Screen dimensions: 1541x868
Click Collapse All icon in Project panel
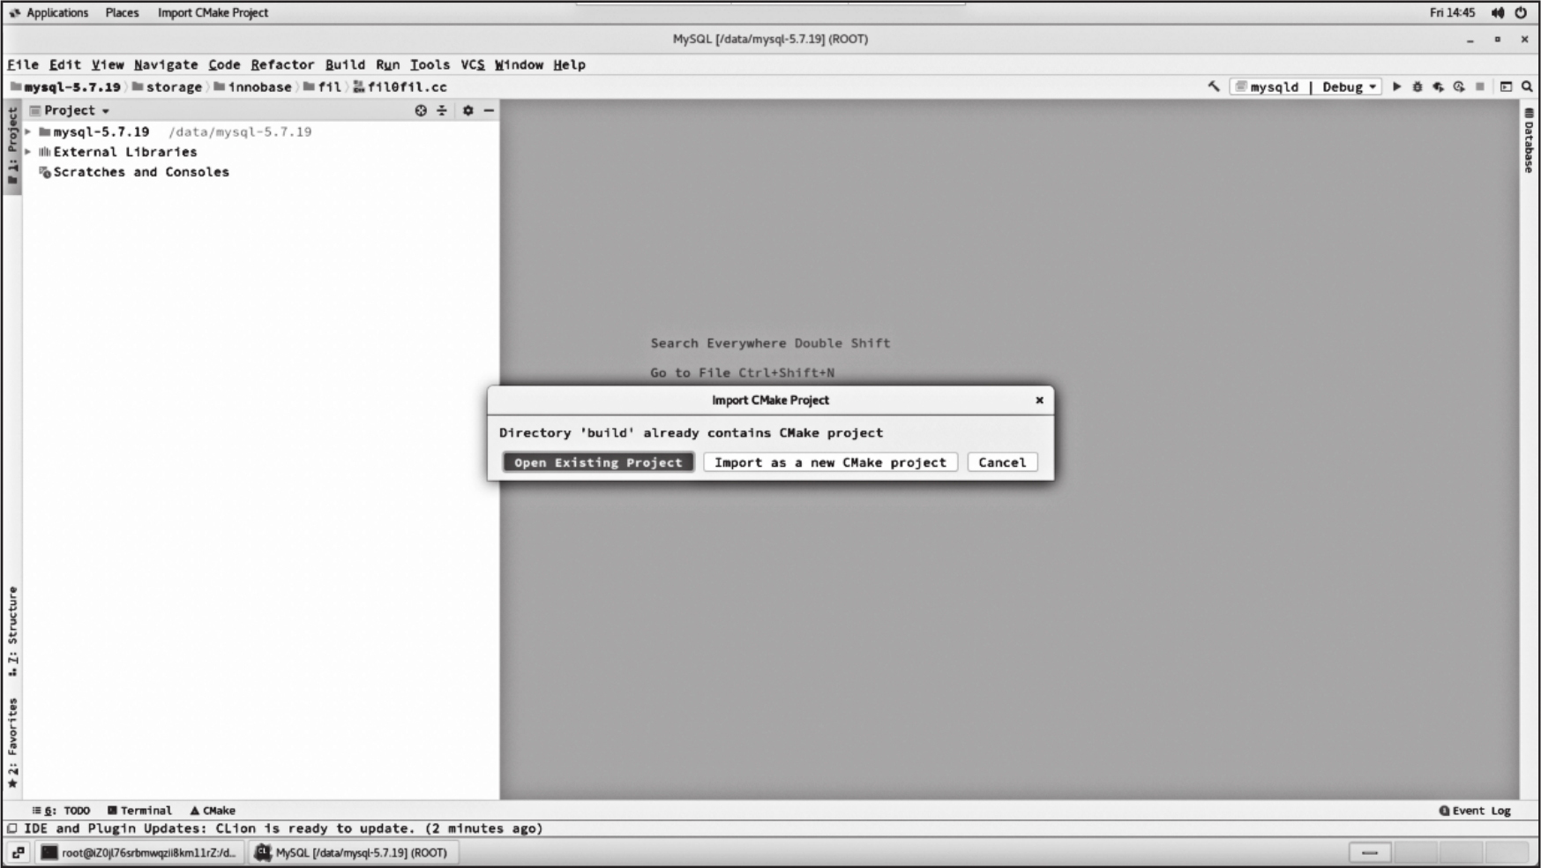coord(442,110)
